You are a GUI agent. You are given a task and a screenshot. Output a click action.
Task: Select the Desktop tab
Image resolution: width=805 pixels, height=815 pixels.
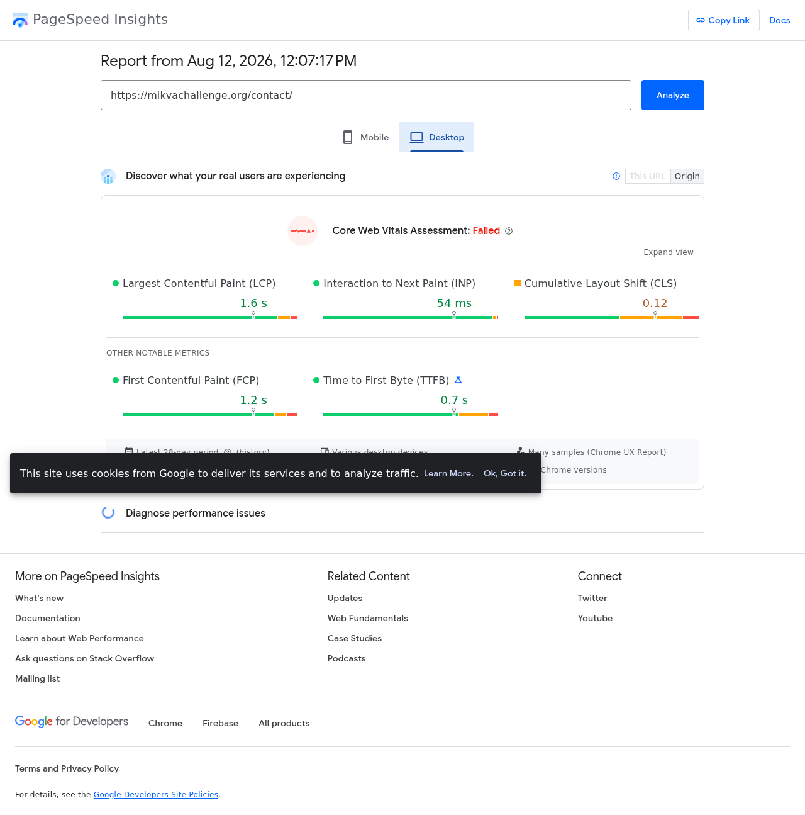pyautogui.click(x=436, y=137)
